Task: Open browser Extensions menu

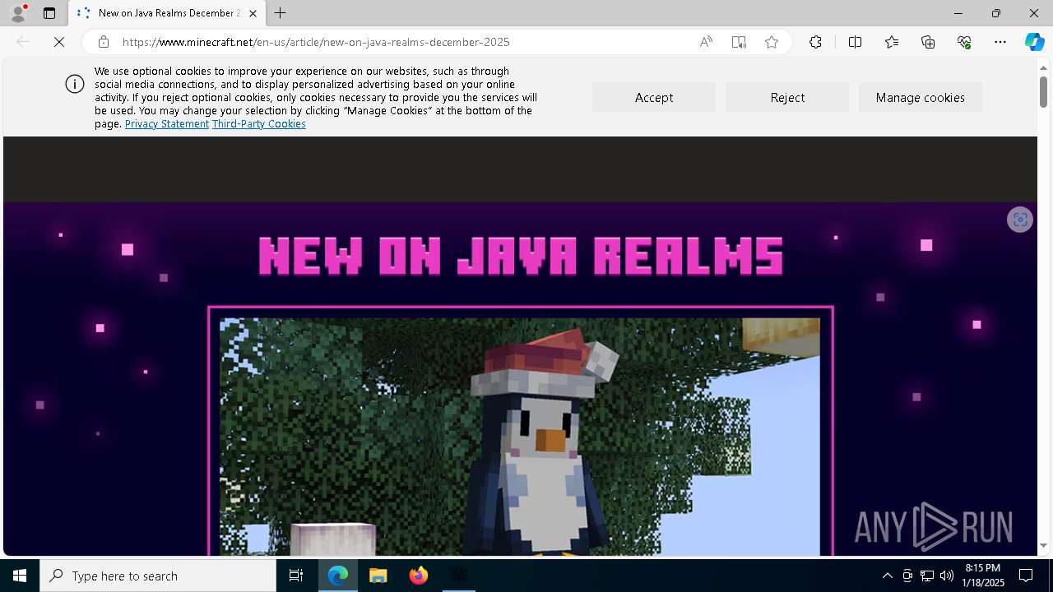Action: pos(815,42)
